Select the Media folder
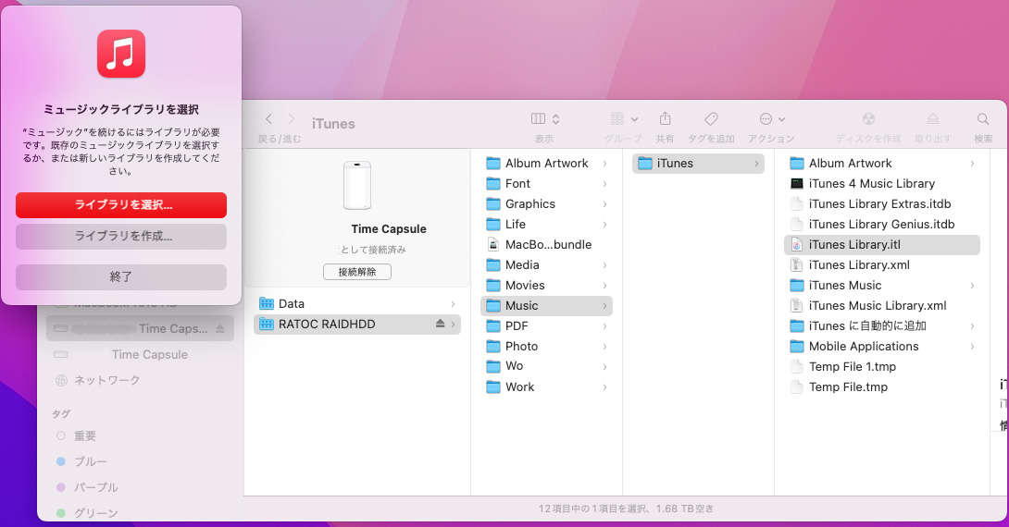The image size is (1009, 527). tap(546, 265)
